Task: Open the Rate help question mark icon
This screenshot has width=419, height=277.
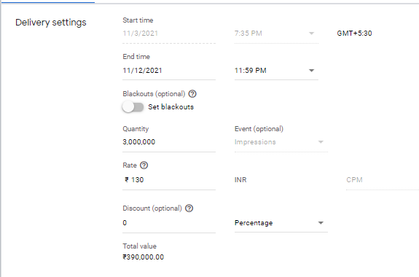Action: (x=144, y=165)
